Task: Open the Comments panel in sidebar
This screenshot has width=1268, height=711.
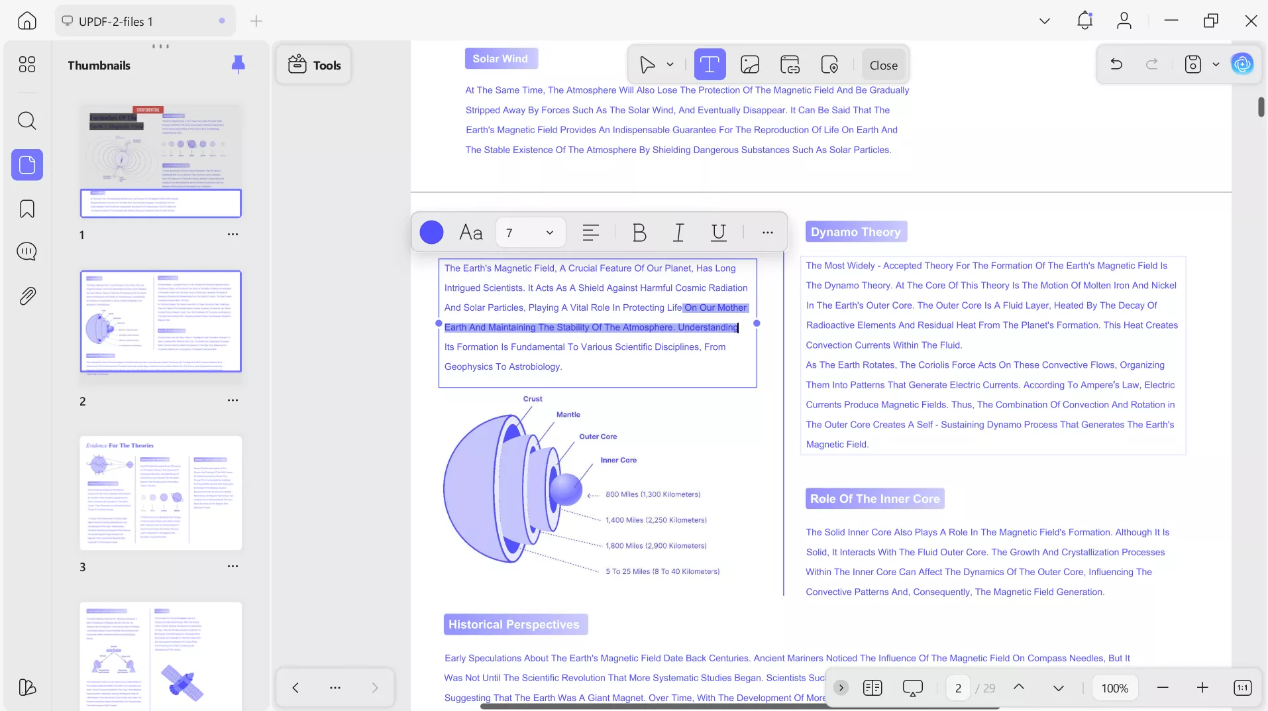Action: (x=27, y=252)
